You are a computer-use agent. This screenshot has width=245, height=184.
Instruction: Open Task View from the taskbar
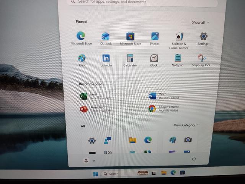pyautogui.click(x=154, y=173)
